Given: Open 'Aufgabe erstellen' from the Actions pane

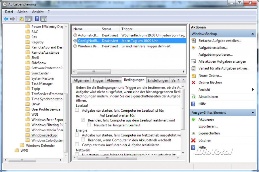Looking at the screenshot, I should 214,48.
